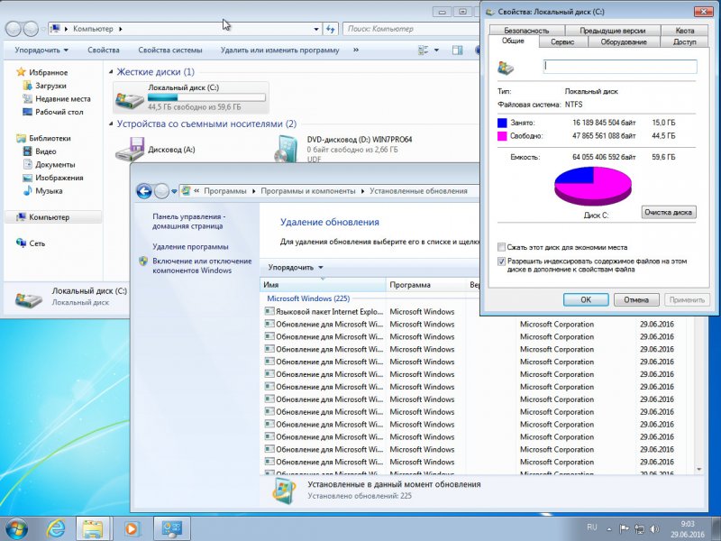Screen dimensions: 721x541
Task: Click the blue Занято color swatch
Action: pos(502,123)
